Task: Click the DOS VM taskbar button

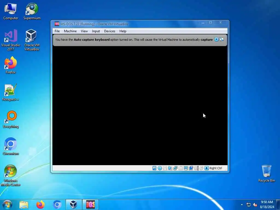Action: click(x=90, y=205)
